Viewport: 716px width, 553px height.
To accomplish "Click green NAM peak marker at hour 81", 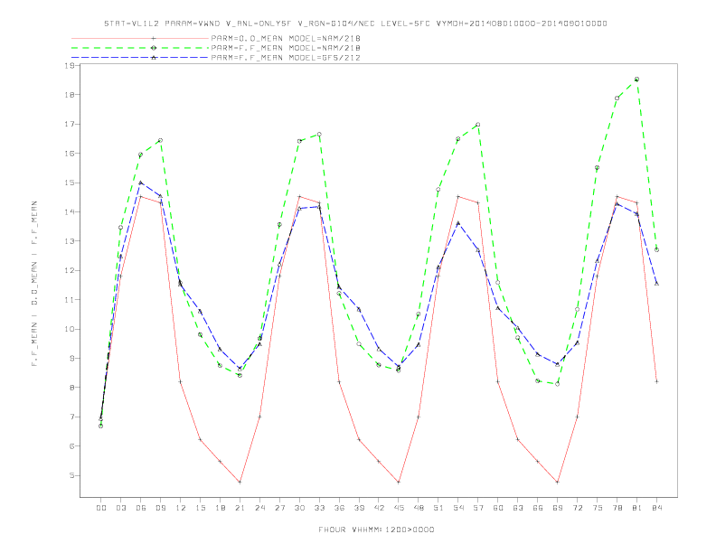I will tap(636, 80).
